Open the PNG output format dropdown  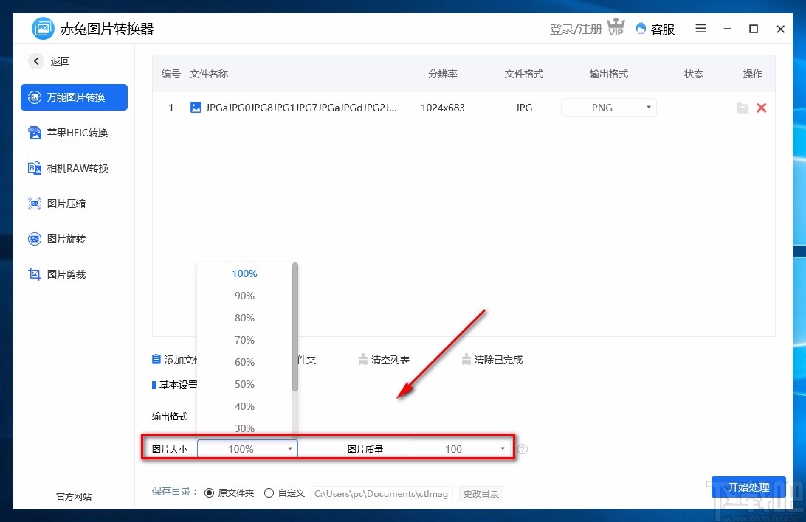[x=608, y=108]
